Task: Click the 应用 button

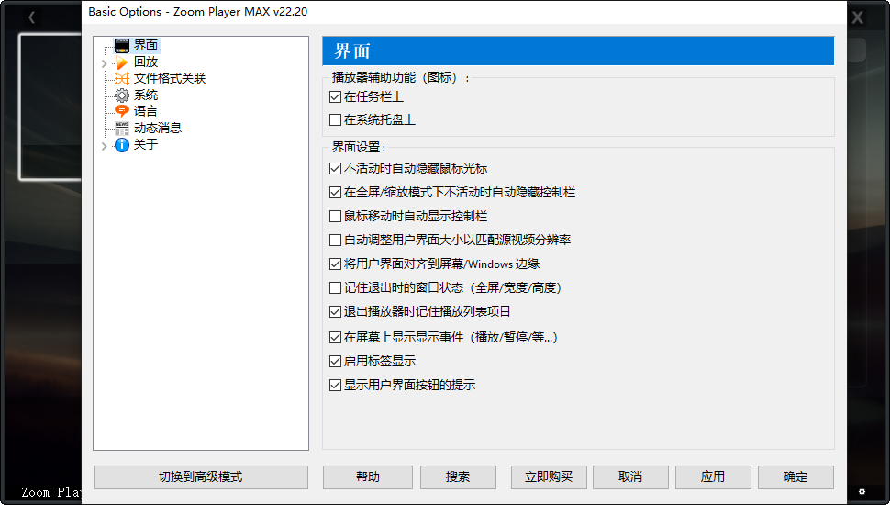Action: coord(713,477)
